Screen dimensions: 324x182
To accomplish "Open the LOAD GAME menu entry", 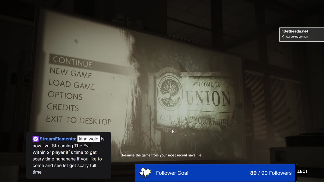I will pyautogui.click(x=72, y=84).
